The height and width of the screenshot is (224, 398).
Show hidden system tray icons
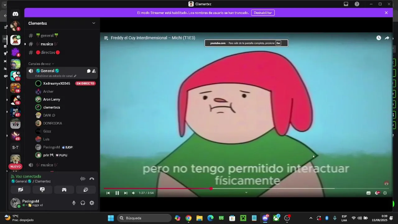(311, 218)
